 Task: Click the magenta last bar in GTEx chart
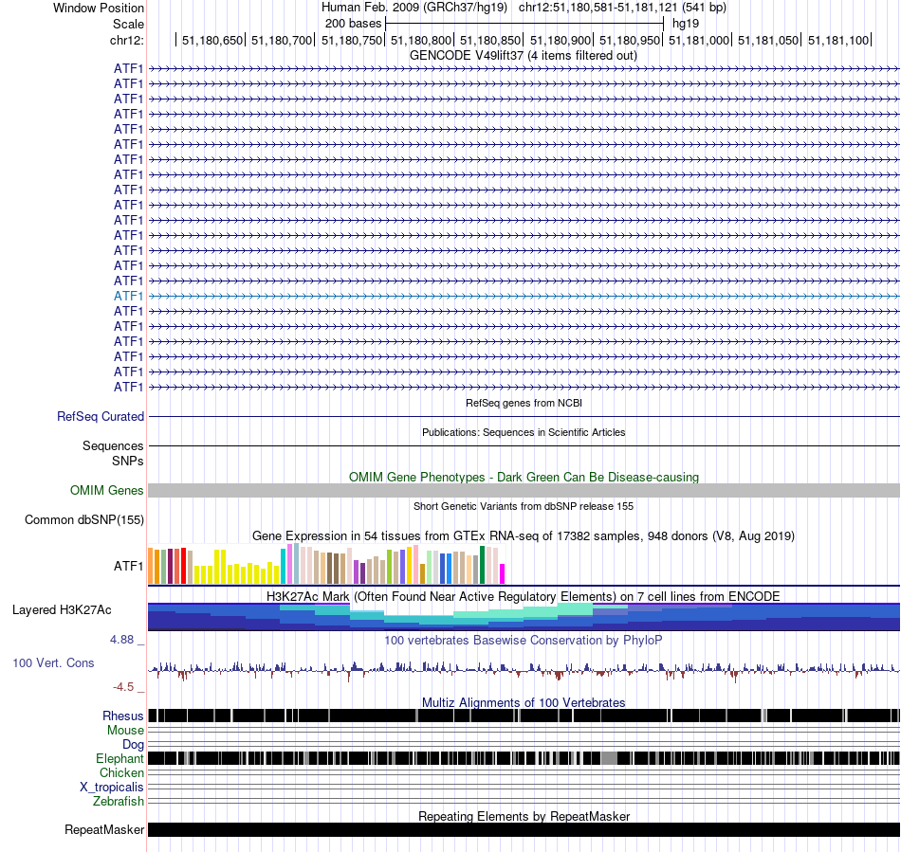pos(502,574)
